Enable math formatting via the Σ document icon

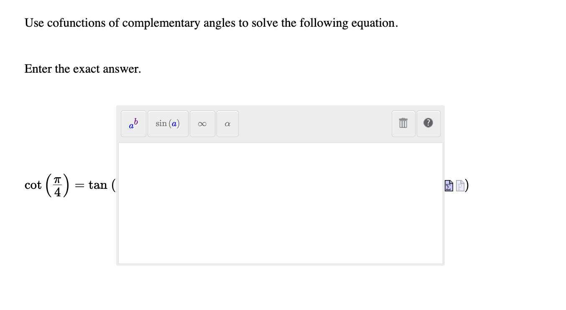point(448,185)
